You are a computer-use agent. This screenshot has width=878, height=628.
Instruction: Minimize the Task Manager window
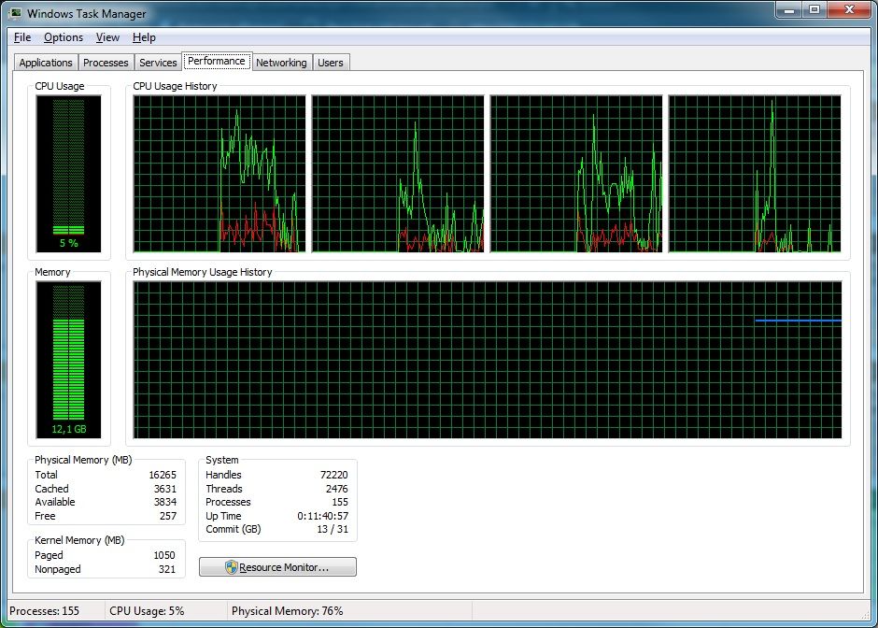tap(789, 9)
